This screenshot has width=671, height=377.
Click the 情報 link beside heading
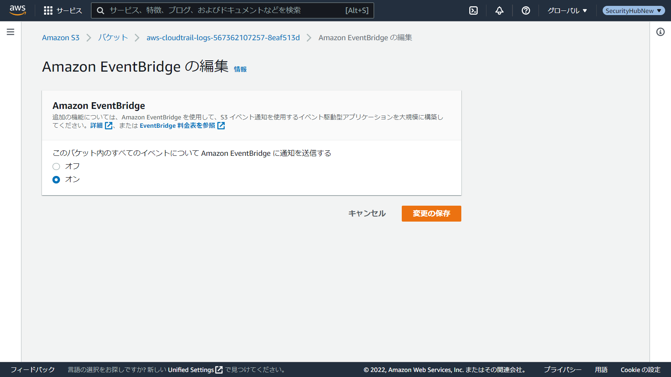coord(240,69)
